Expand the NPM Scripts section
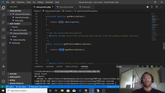Image resolution: width=165 pixels, height=93 pixels. [19, 77]
